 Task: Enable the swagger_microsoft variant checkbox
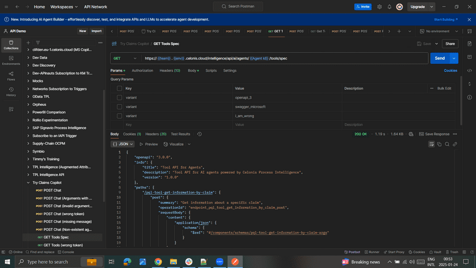(x=120, y=107)
